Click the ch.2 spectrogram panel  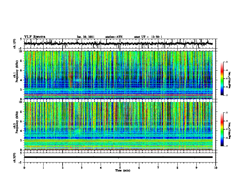118,126
